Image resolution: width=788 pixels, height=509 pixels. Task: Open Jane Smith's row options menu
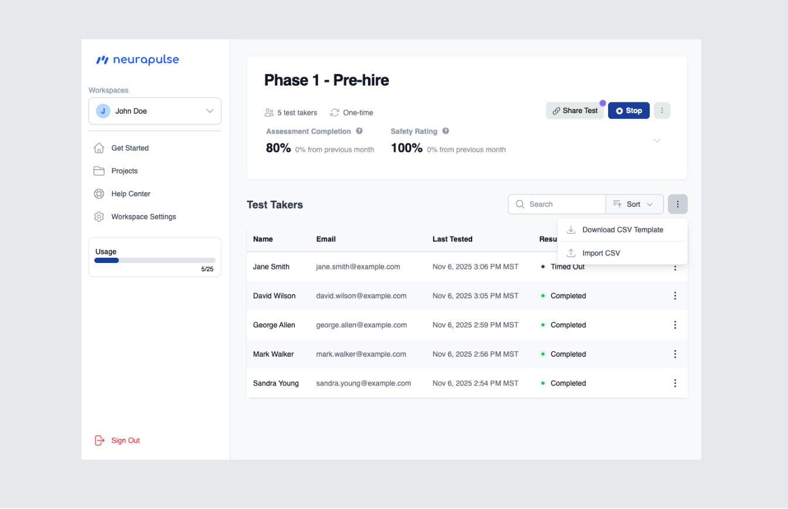point(675,267)
